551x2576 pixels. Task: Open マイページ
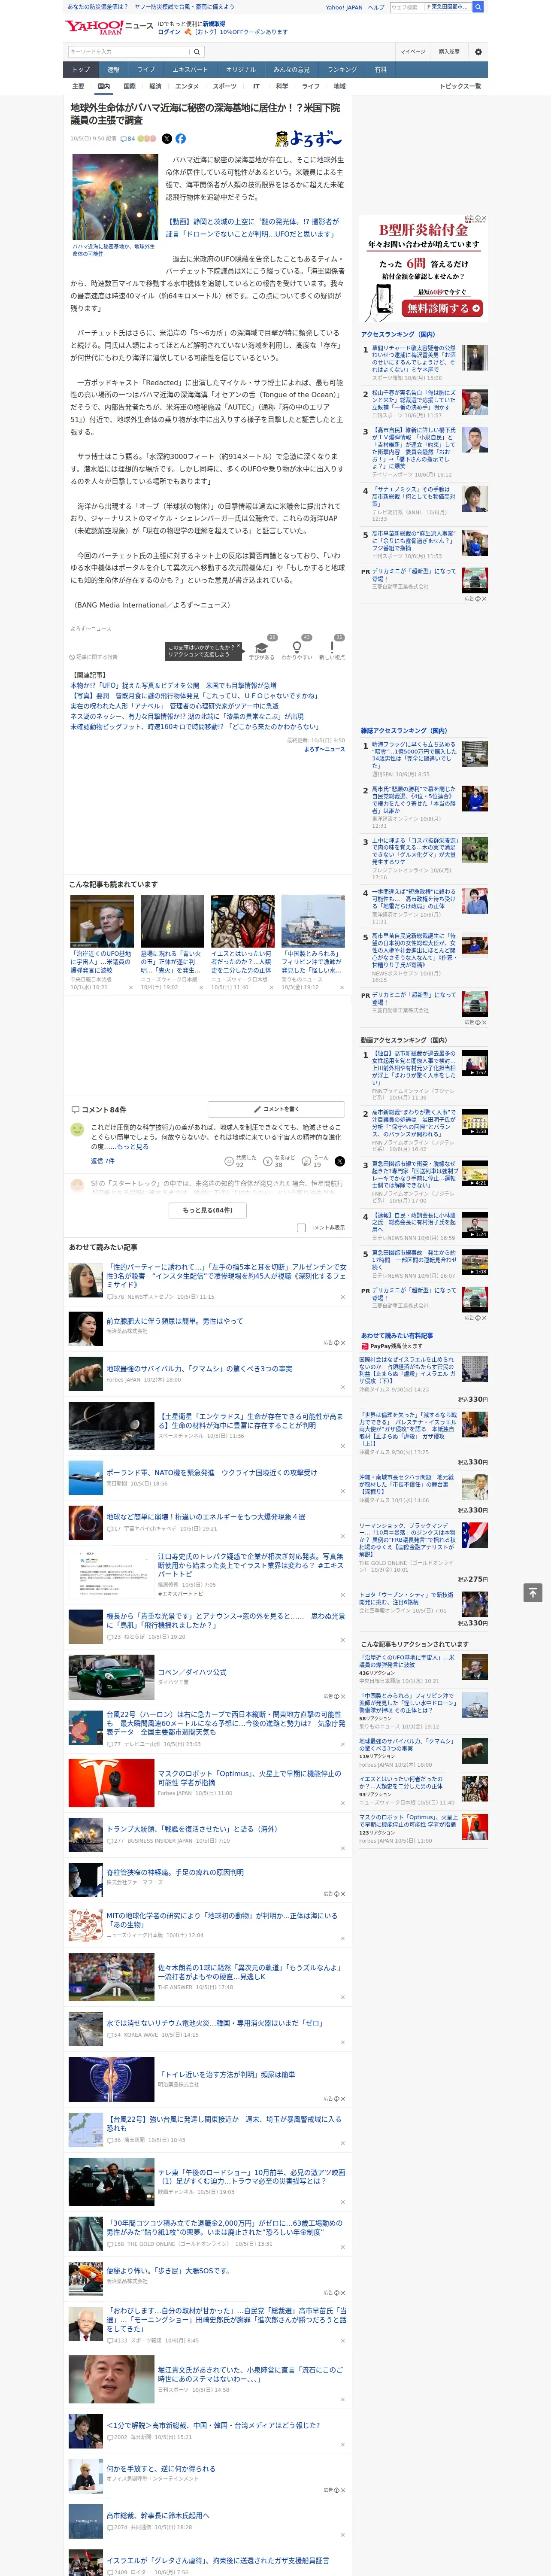click(x=413, y=52)
